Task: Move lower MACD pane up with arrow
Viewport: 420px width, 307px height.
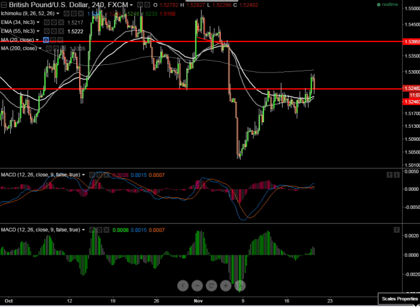Action: (397, 230)
